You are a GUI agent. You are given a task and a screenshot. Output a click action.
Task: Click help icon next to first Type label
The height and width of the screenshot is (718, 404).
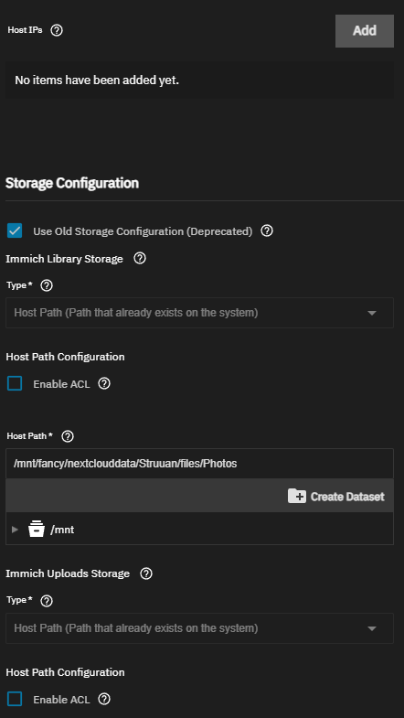pos(47,285)
